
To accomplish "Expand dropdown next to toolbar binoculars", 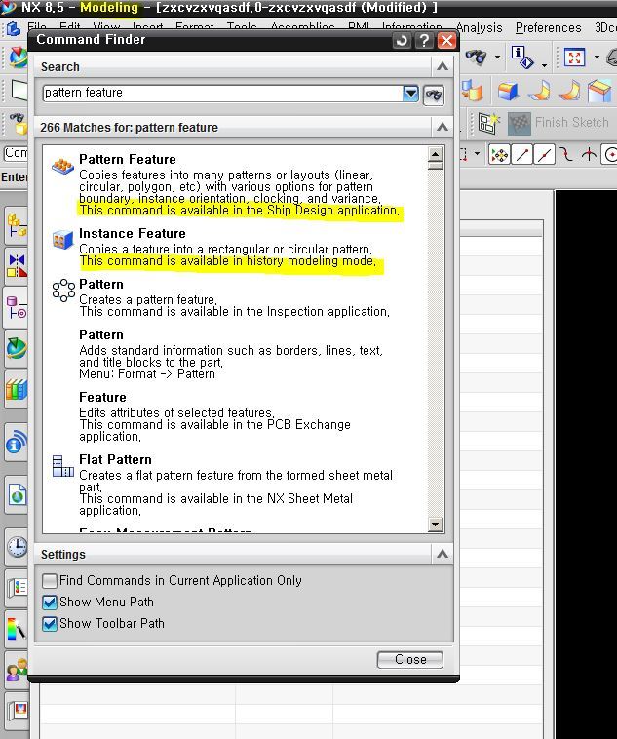I will tap(497, 58).
